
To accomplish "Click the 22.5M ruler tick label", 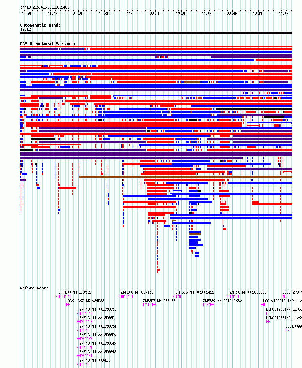I will coord(258,14).
